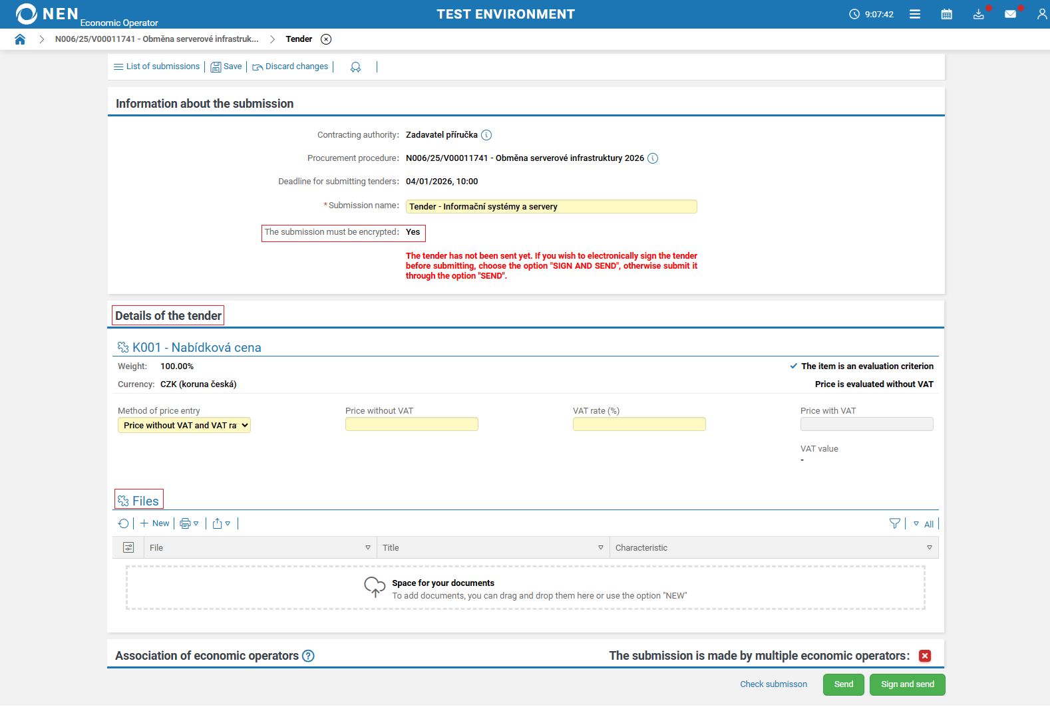Open the downloads icon in header

click(978, 14)
